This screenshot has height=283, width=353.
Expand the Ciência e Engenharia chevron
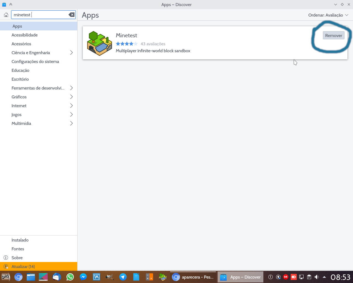pos(71,53)
